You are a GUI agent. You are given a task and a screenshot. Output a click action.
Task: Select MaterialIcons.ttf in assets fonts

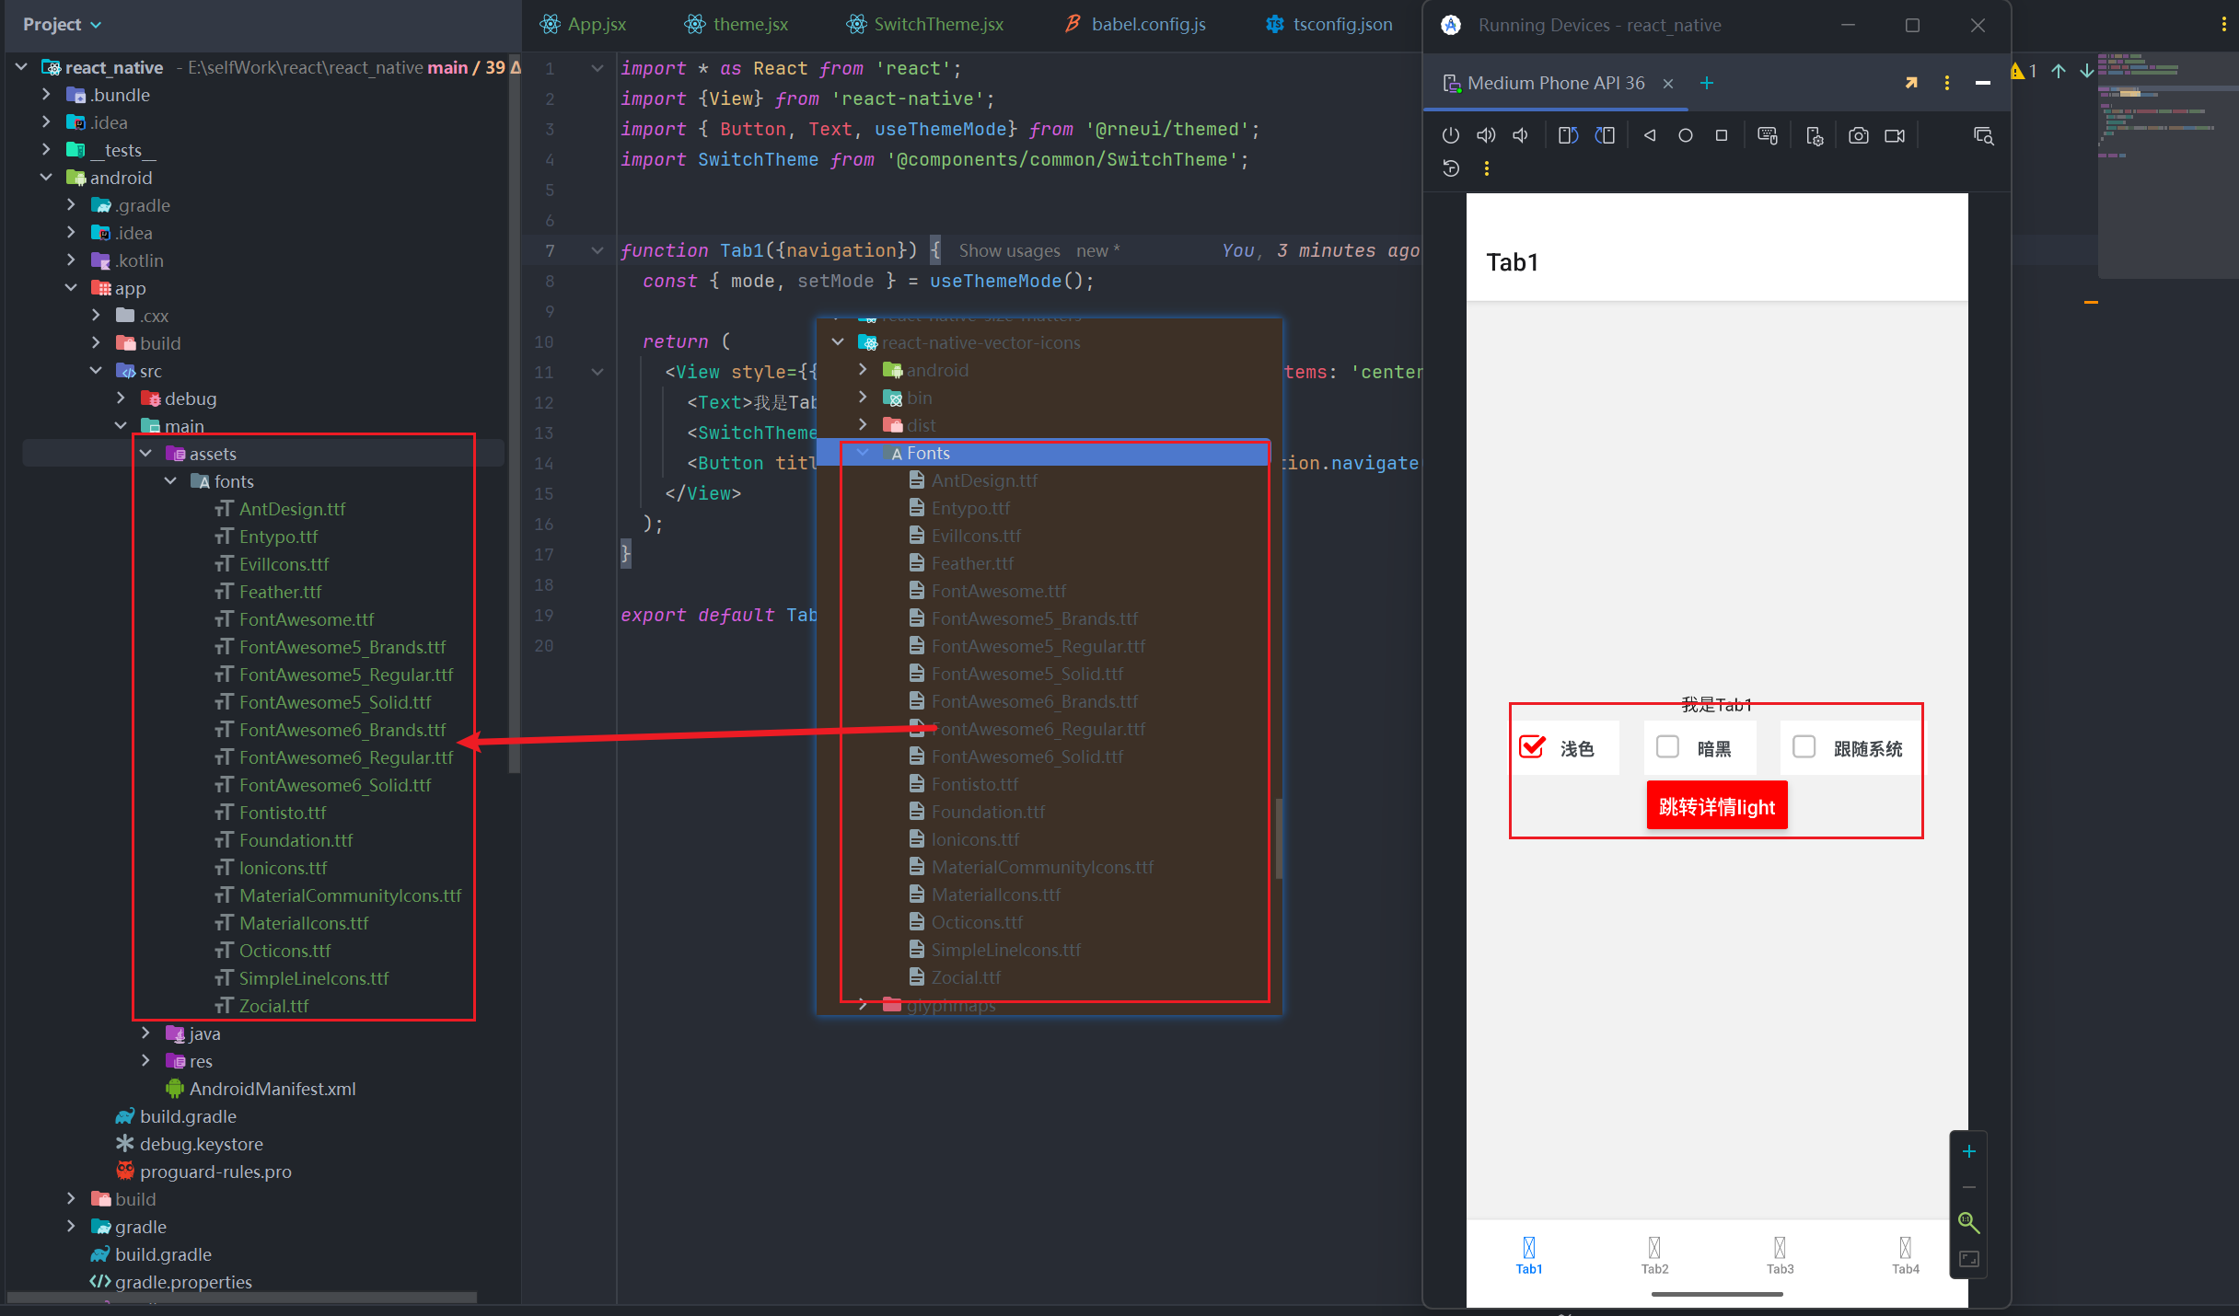click(304, 923)
